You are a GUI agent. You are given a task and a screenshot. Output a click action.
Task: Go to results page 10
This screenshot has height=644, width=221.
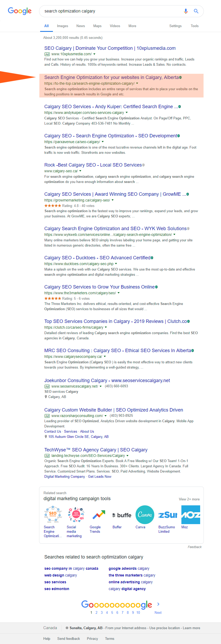[138, 613]
